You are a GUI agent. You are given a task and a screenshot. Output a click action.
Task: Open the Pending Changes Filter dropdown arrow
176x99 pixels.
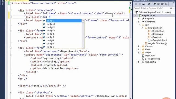(x=152, y=4)
